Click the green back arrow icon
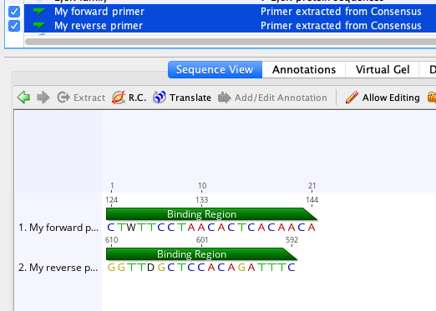Viewport: 436px width, 311px height. [x=23, y=98]
